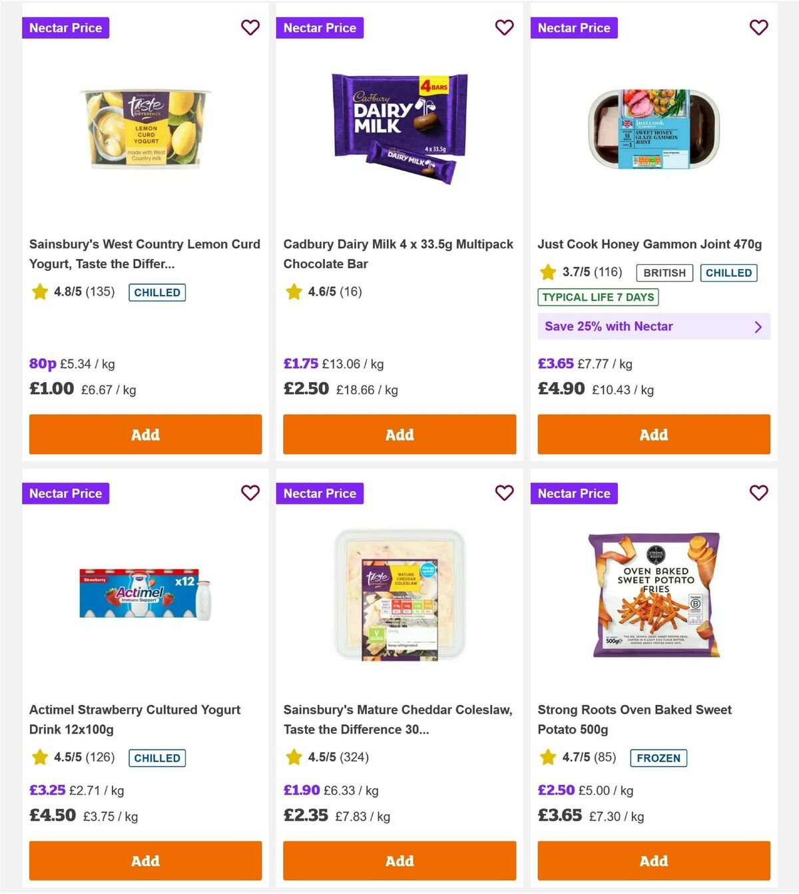Open Just Cook Honey Gammon Joint product page
Viewport: 799px width, 894px height.
[649, 244]
